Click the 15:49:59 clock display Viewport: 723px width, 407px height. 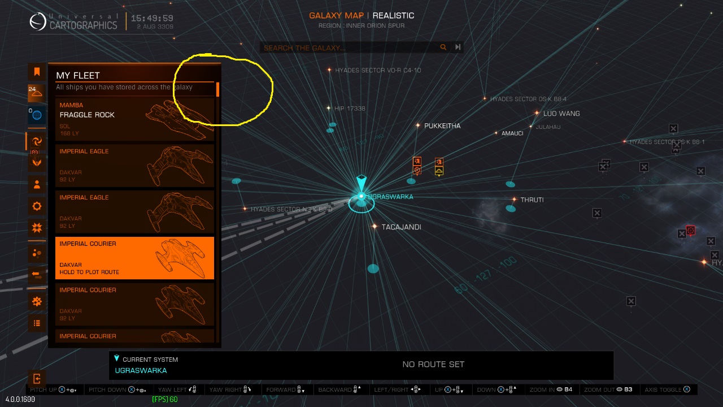point(152,19)
